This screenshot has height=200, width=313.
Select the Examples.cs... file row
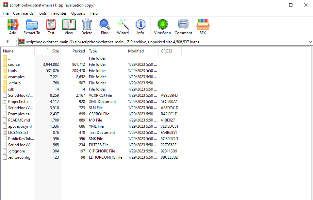pos(91,114)
